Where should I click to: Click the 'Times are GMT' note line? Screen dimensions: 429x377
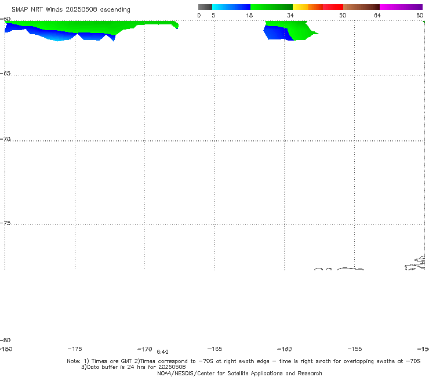point(243,361)
